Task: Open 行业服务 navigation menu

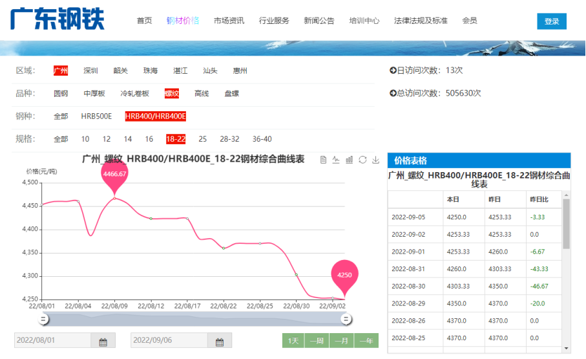Action: (x=274, y=21)
